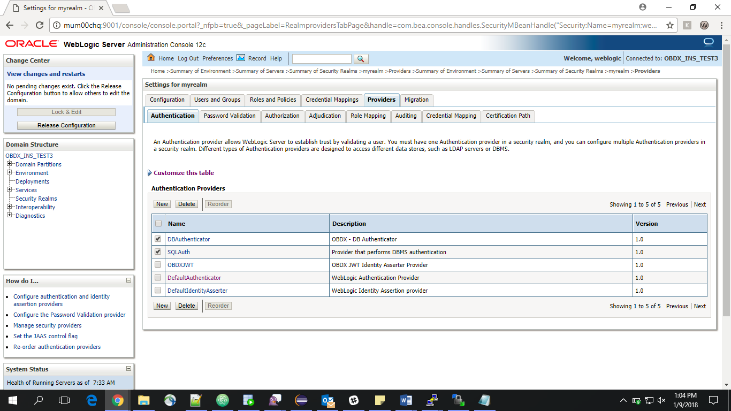Click the browser address bar URL
Image resolution: width=731 pixels, height=411 pixels.
[361, 25]
